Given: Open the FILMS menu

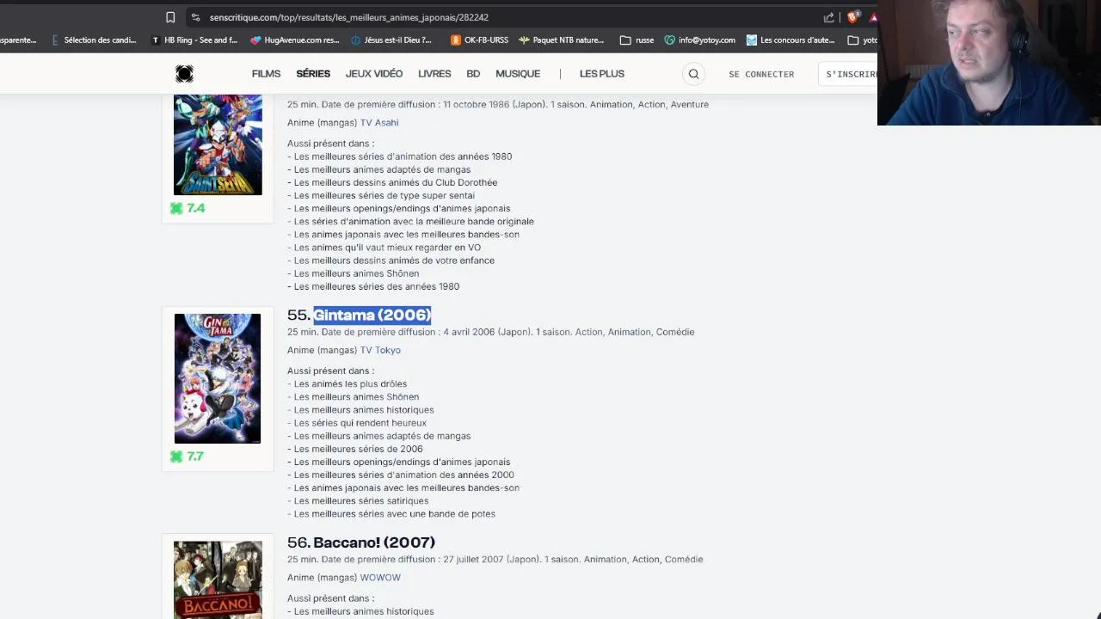Looking at the screenshot, I should pos(266,74).
